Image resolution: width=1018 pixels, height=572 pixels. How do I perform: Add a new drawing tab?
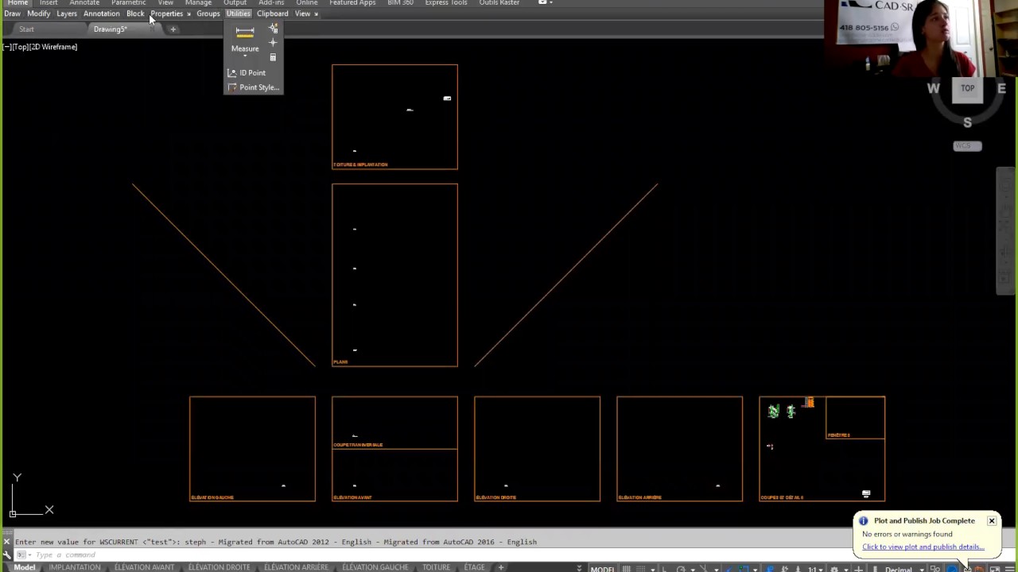click(x=173, y=29)
